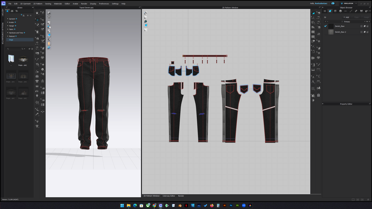Open Photoshop from the taskbar
This screenshot has width=372, height=209.
click(x=231, y=206)
